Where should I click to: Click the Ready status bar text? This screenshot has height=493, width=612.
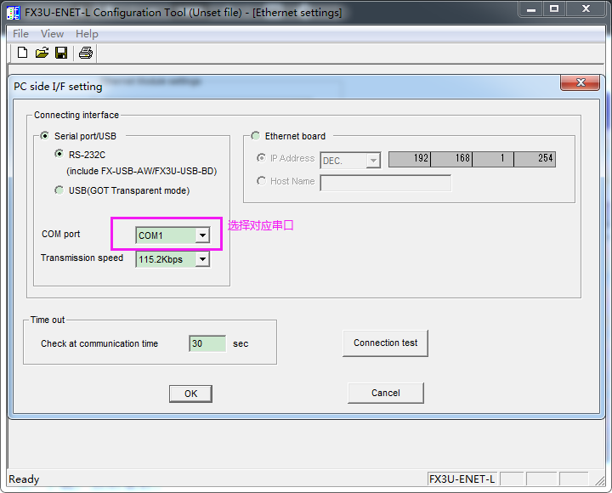pos(24,479)
